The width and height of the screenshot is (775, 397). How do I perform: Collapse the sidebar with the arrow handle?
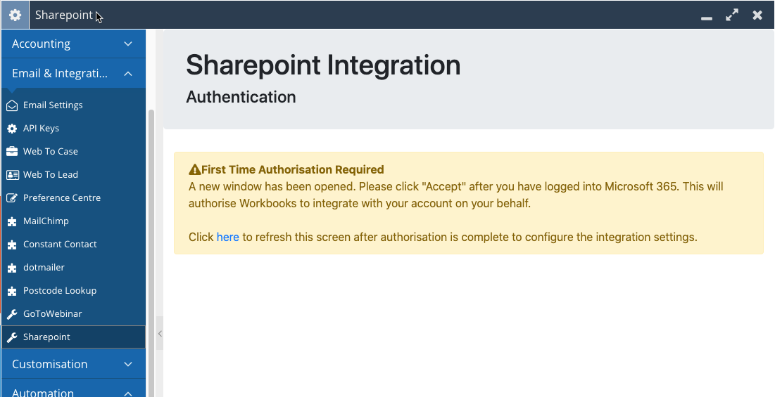160,334
